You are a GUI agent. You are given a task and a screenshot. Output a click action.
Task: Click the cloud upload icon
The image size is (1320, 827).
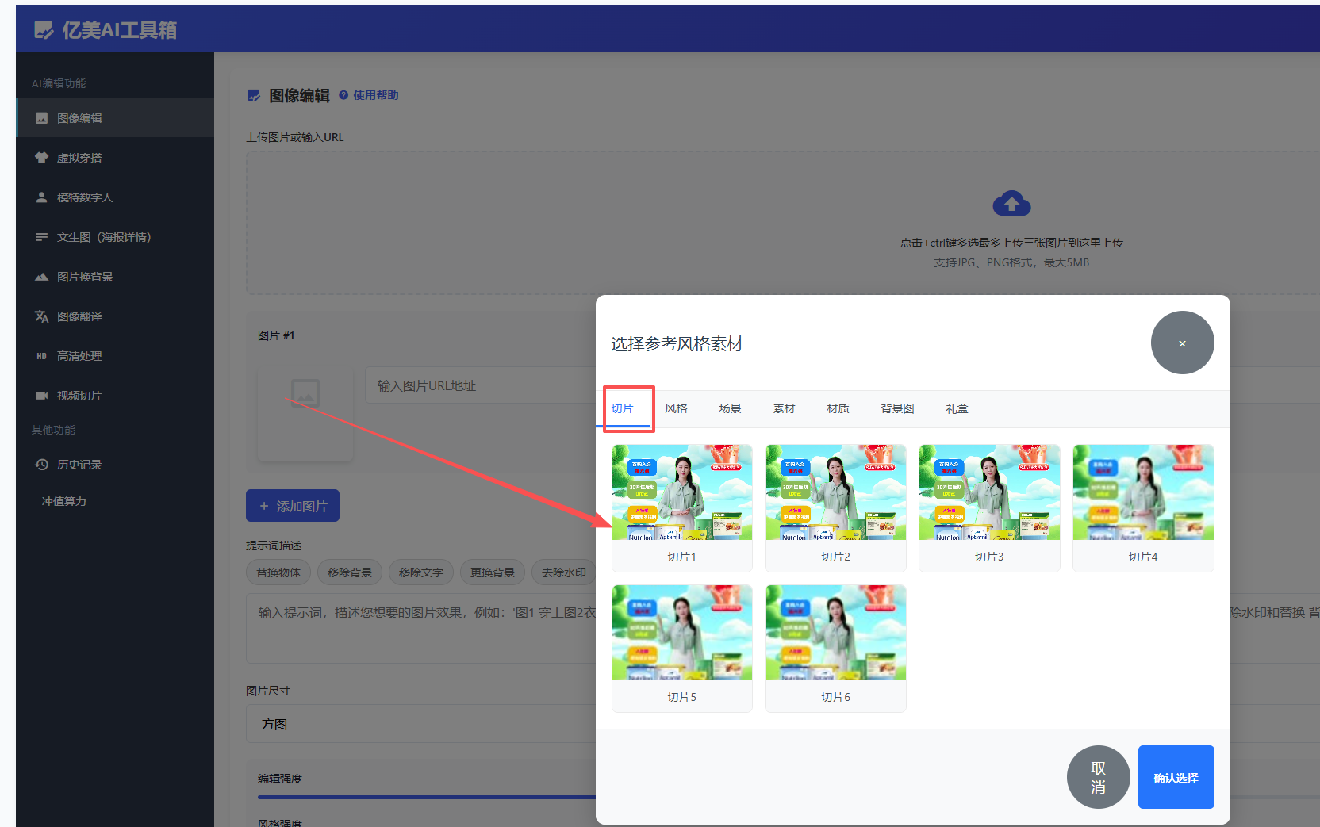(1011, 204)
